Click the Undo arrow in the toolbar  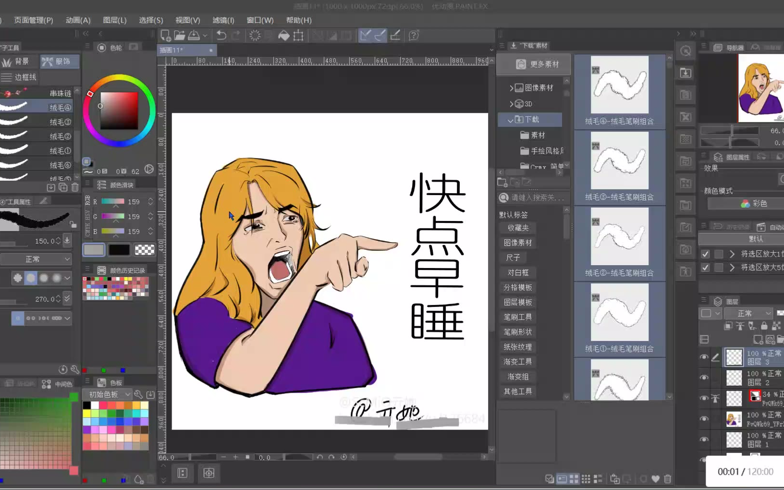click(221, 36)
